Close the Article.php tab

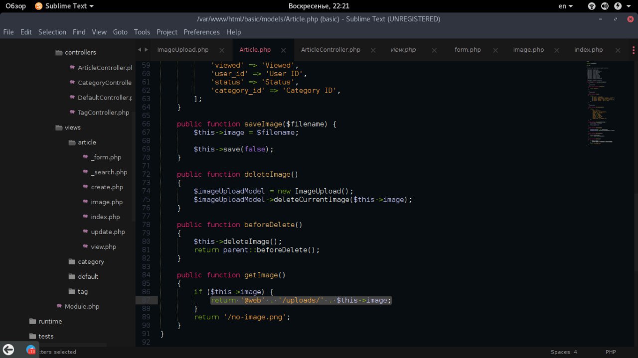point(284,50)
